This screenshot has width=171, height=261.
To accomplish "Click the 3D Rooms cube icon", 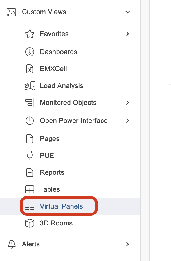I will click(30, 223).
